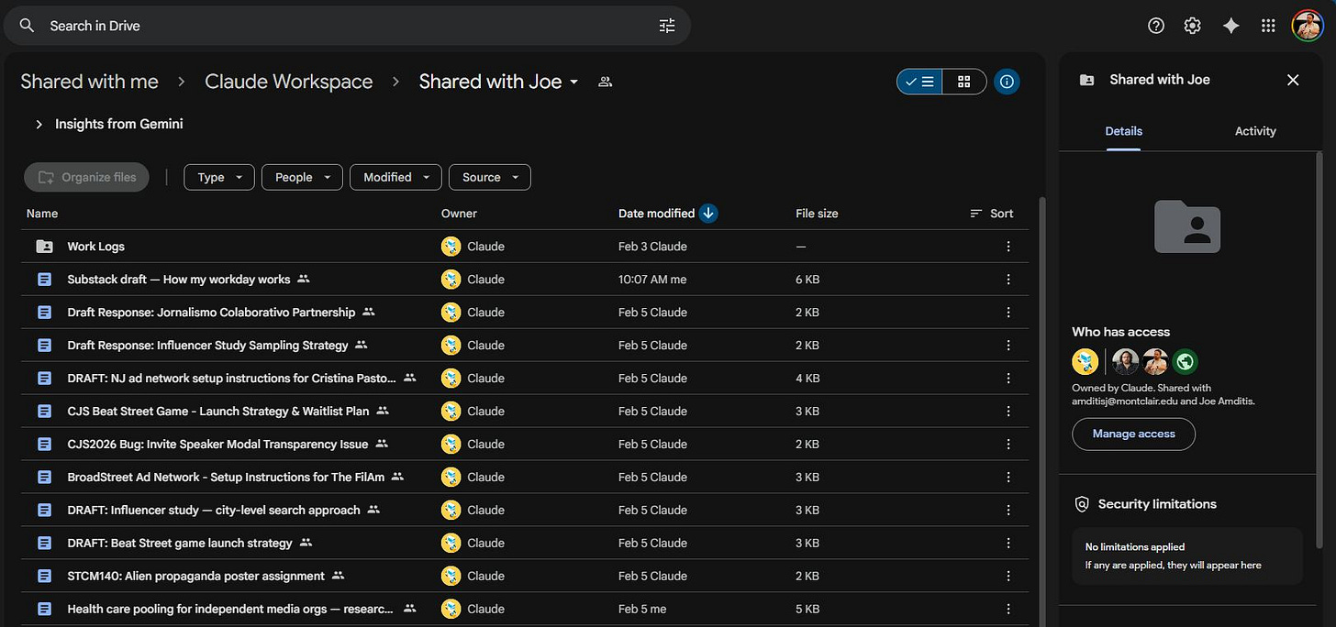Click the doc icon of Substack draft
The image size is (1336, 627).
click(x=44, y=280)
